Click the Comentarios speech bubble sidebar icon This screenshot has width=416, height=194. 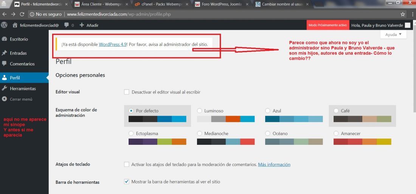(x=4, y=64)
